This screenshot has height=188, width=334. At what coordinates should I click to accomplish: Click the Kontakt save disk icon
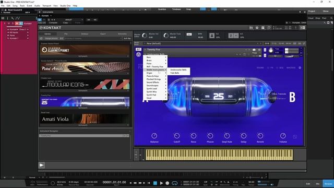point(251,28)
